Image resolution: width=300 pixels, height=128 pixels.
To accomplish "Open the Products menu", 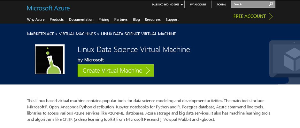I will pyautogui.click(x=57, y=20).
